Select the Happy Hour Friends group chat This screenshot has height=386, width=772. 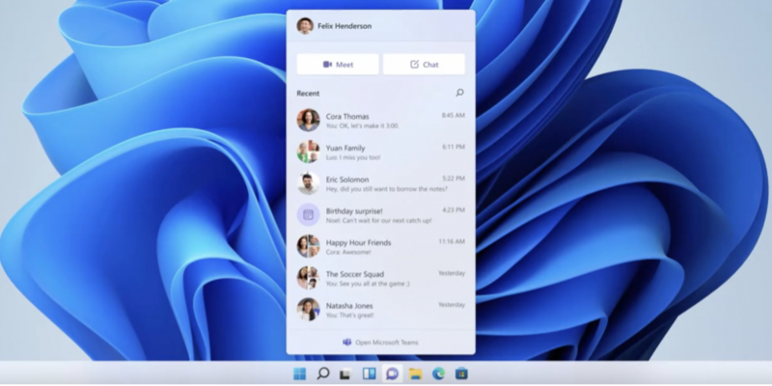point(380,246)
